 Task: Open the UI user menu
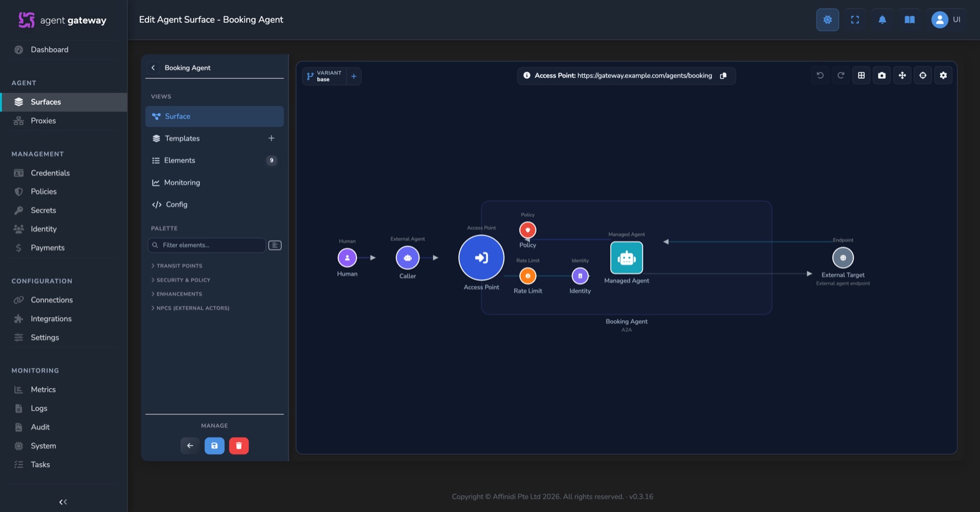click(946, 20)
